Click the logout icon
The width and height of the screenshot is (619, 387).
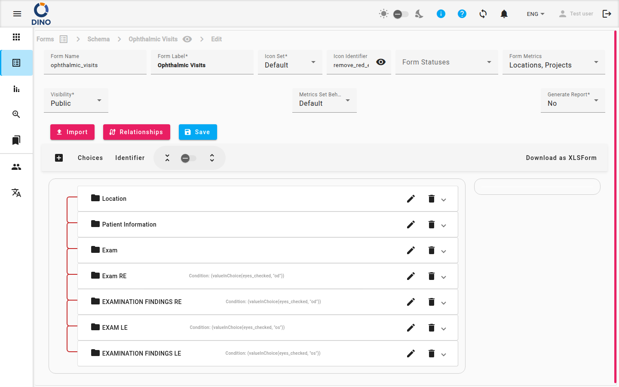(x=607, y=14)
